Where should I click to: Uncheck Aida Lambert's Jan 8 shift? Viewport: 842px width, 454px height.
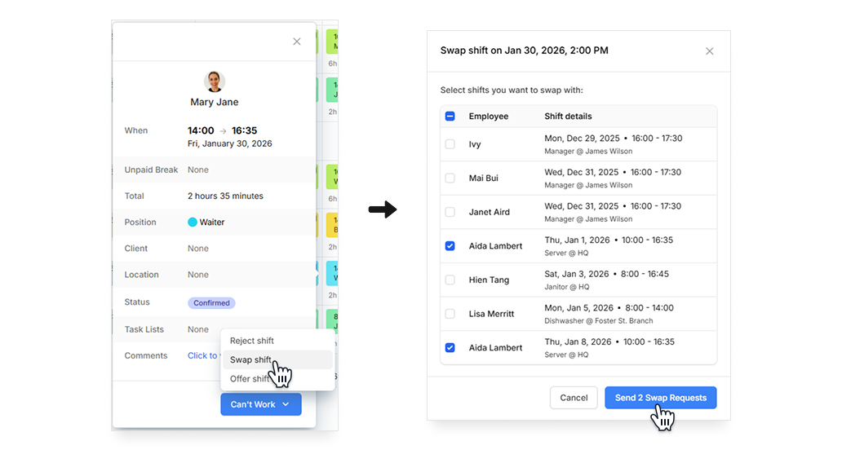tap(450, 348)
